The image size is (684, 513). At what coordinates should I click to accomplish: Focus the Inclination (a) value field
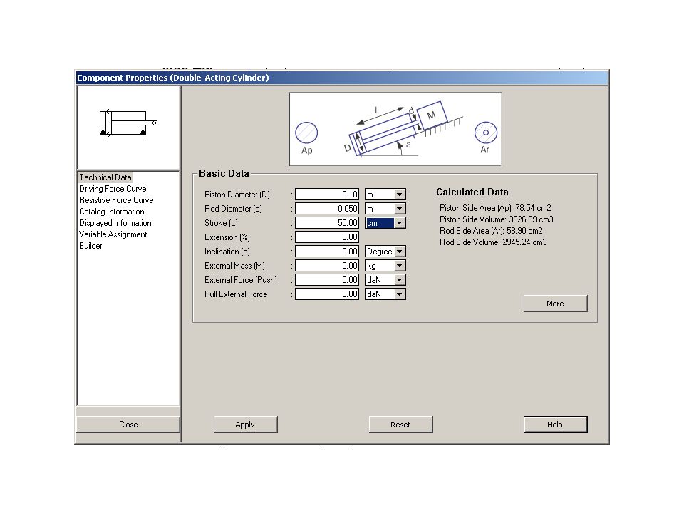327,252
